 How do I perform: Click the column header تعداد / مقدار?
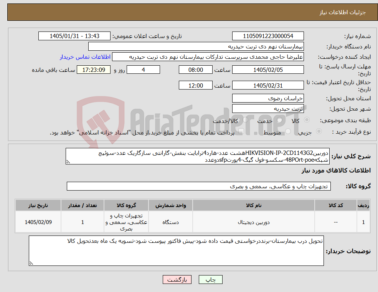83,206
